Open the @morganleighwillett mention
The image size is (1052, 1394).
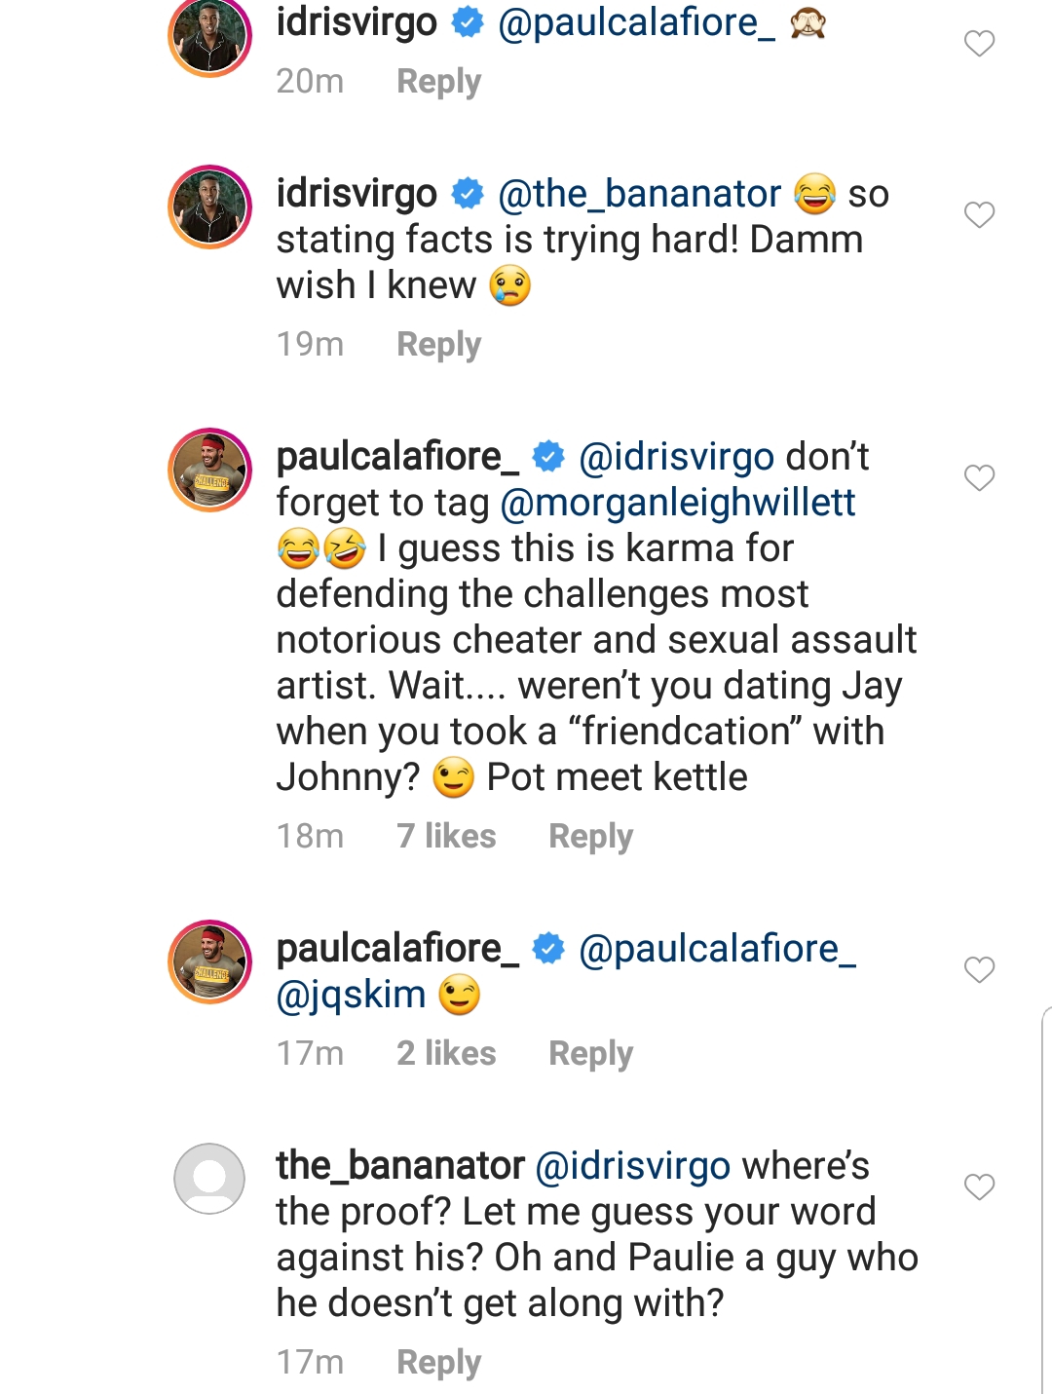click(x=678, y=504)
